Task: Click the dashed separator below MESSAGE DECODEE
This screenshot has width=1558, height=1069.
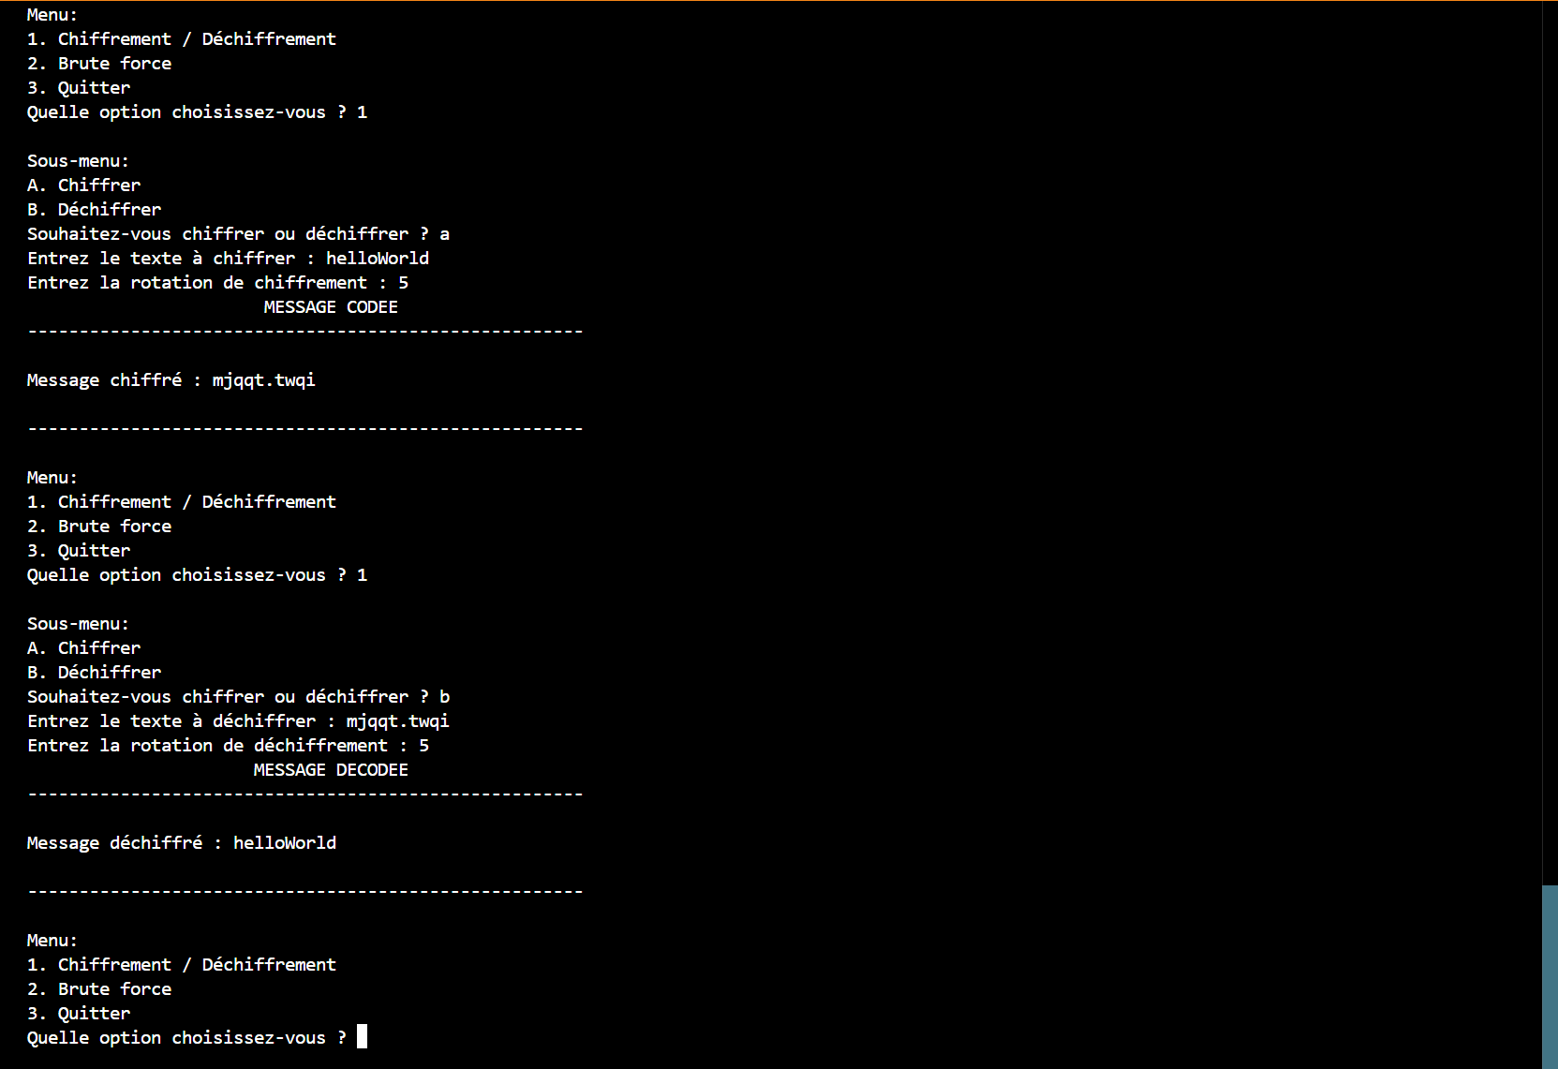Action: tap(305, 794)
